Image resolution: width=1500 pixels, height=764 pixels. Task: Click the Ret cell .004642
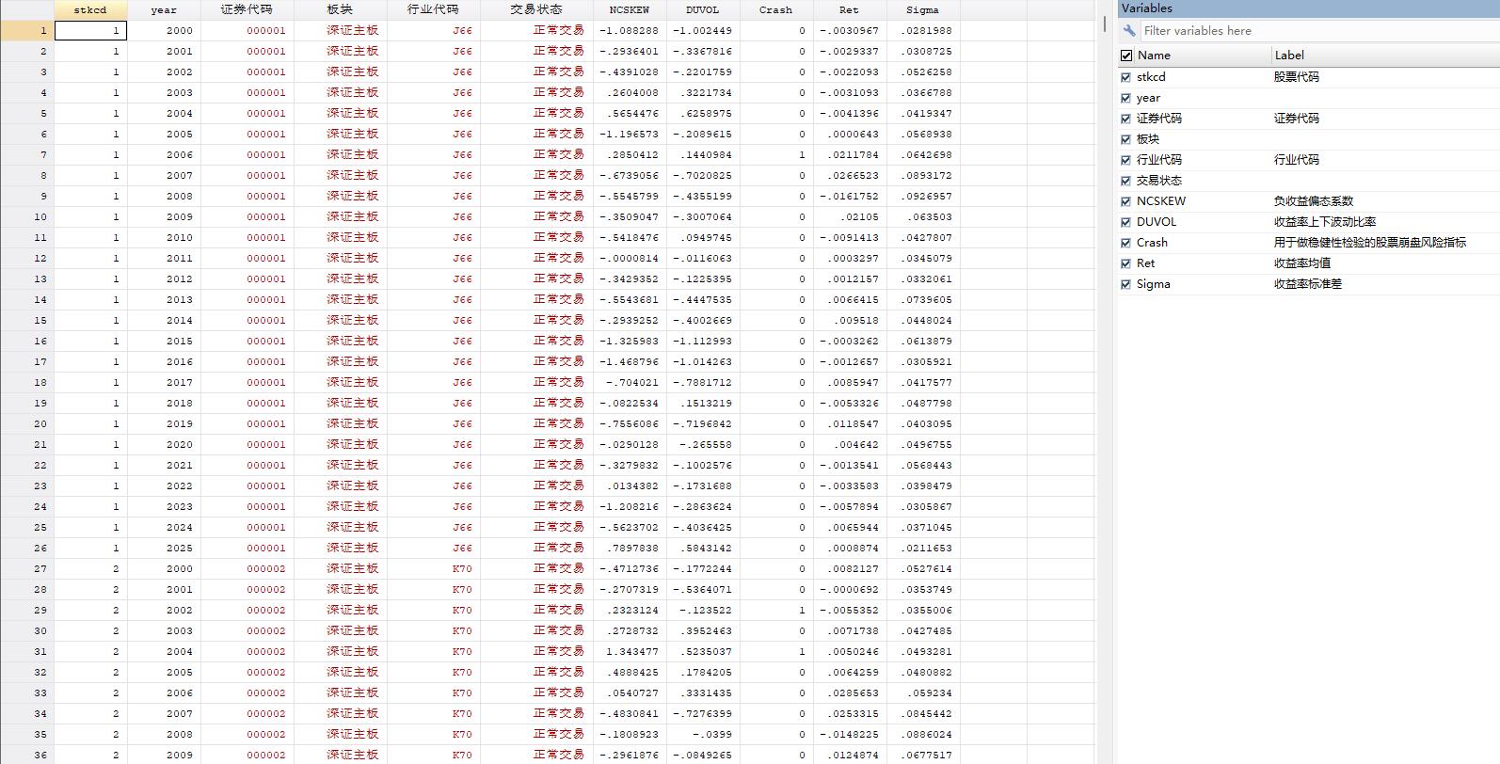pyautogui.click(x=850, y=444)
